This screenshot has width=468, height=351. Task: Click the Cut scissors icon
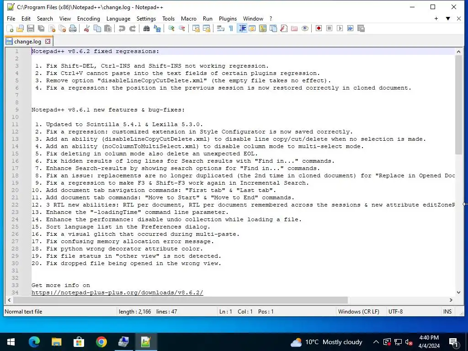tap(86, 28)
